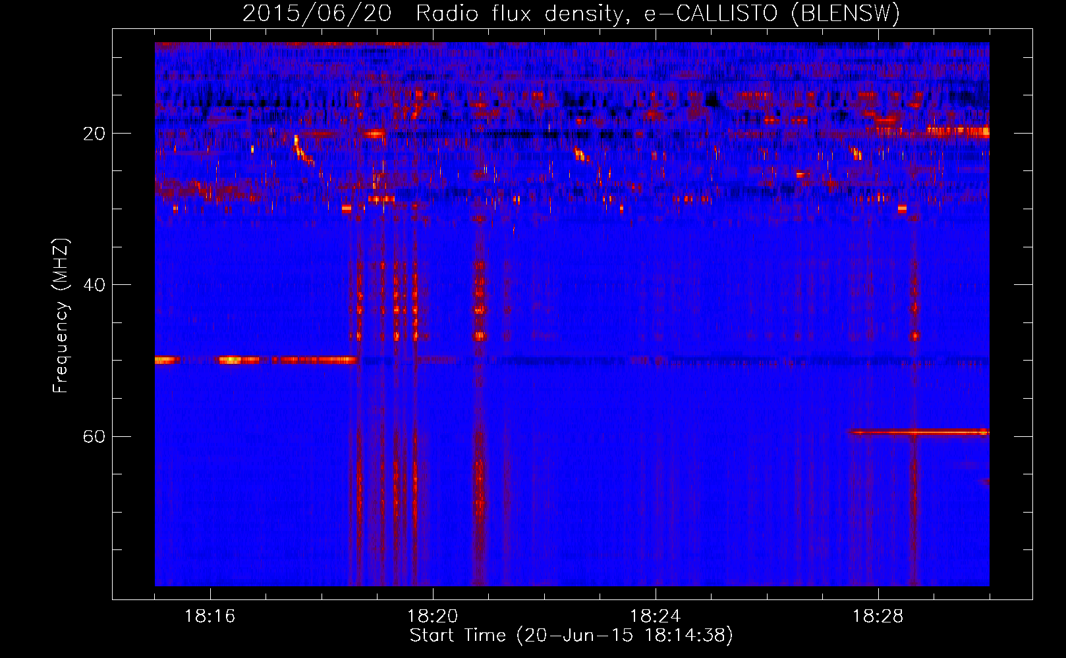
Task: Click the plot title '2015/06/20 Radio flux density'
Action: coord(571,13)
